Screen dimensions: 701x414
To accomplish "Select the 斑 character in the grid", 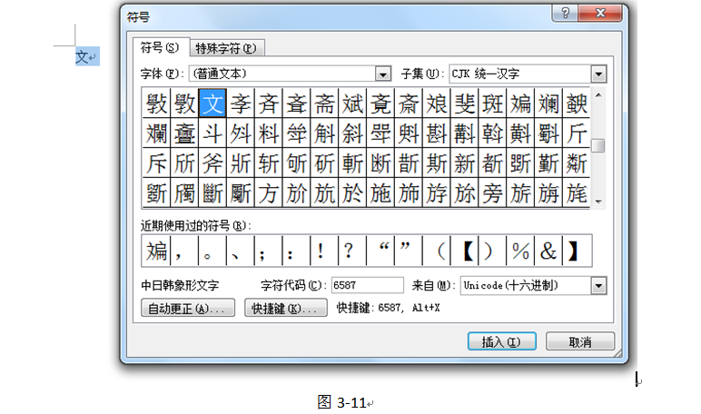I will [x=492, y=103].
